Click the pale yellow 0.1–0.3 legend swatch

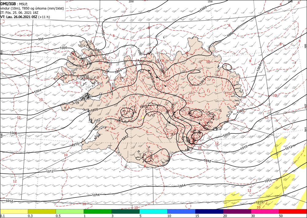pyautogui.click(x=14, y=211)
